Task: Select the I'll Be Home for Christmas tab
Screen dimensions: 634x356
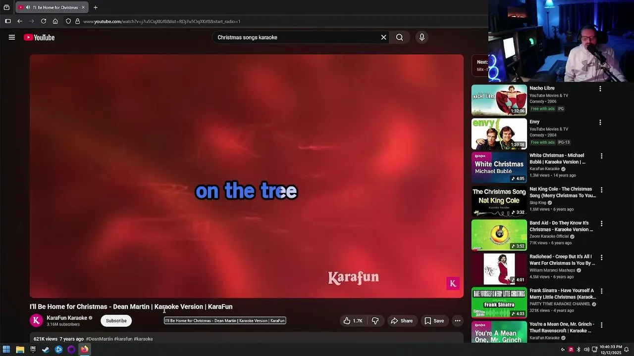Action: click(52, 7)
